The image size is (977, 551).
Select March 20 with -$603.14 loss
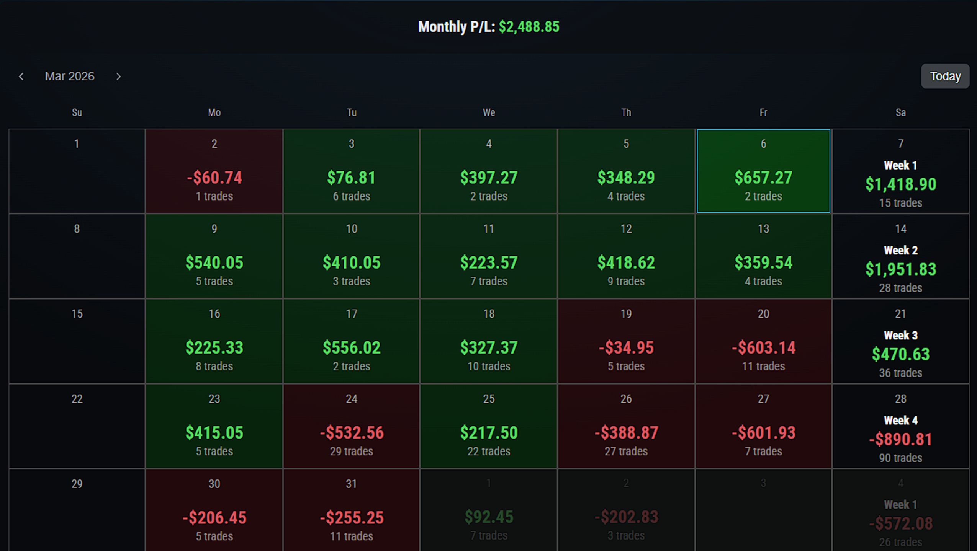click(x=763, y=341)
